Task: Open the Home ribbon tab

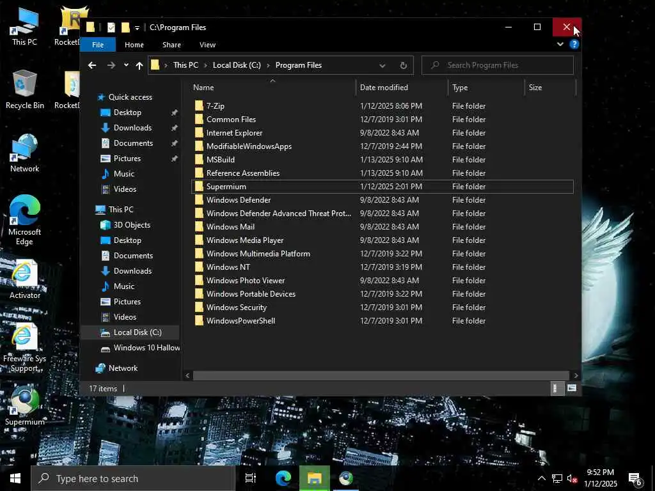Action: coord(134,45)
